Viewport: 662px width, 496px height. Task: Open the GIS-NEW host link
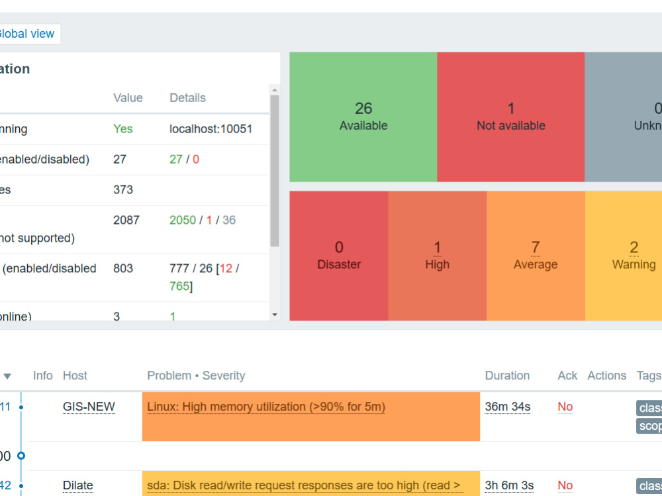(89, 407)
